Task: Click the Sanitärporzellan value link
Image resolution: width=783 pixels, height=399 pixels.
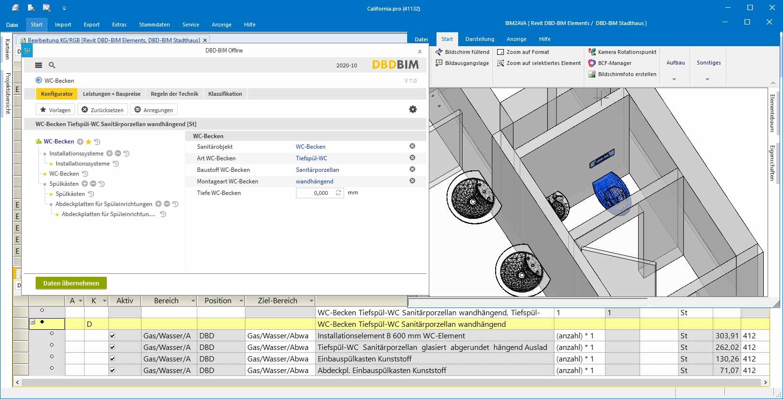Action: pos(317,170)
